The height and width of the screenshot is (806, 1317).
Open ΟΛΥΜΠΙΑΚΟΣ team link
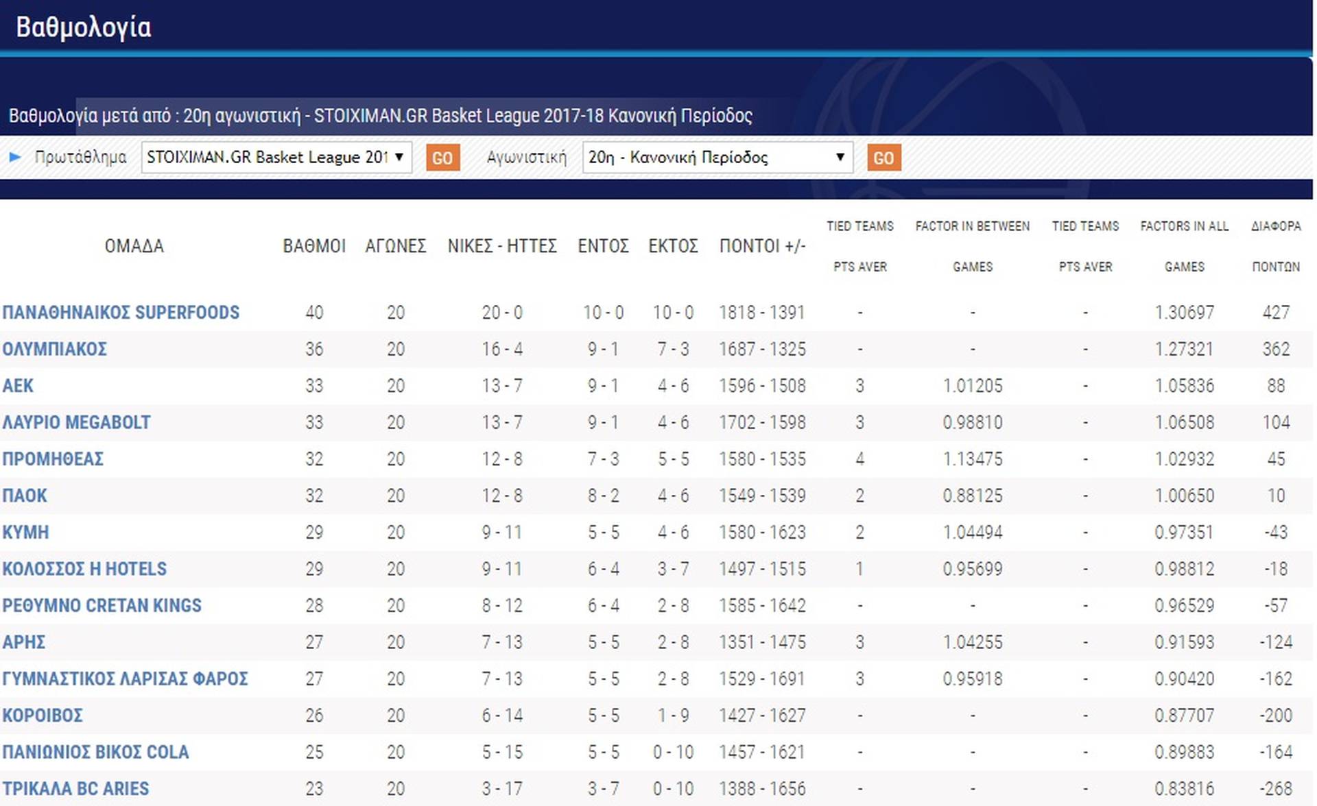coord(54,349)
